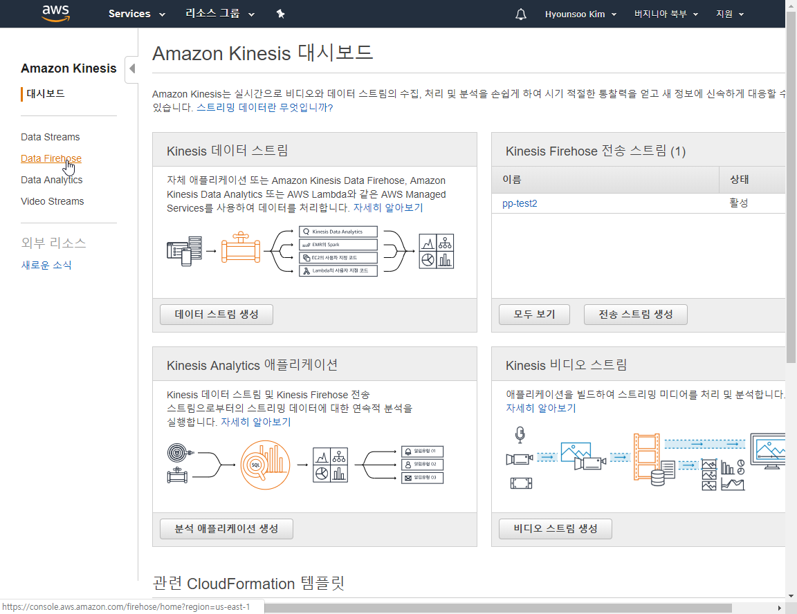Open Video Streams in the sidebar

pos(53,201)
